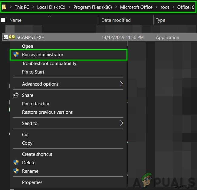Viewport: 197px width, 190px height.
Task: Select Rename in the context menu
Action: click(x=68, y=171)
